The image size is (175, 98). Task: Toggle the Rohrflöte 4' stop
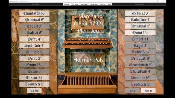point(140,20)
